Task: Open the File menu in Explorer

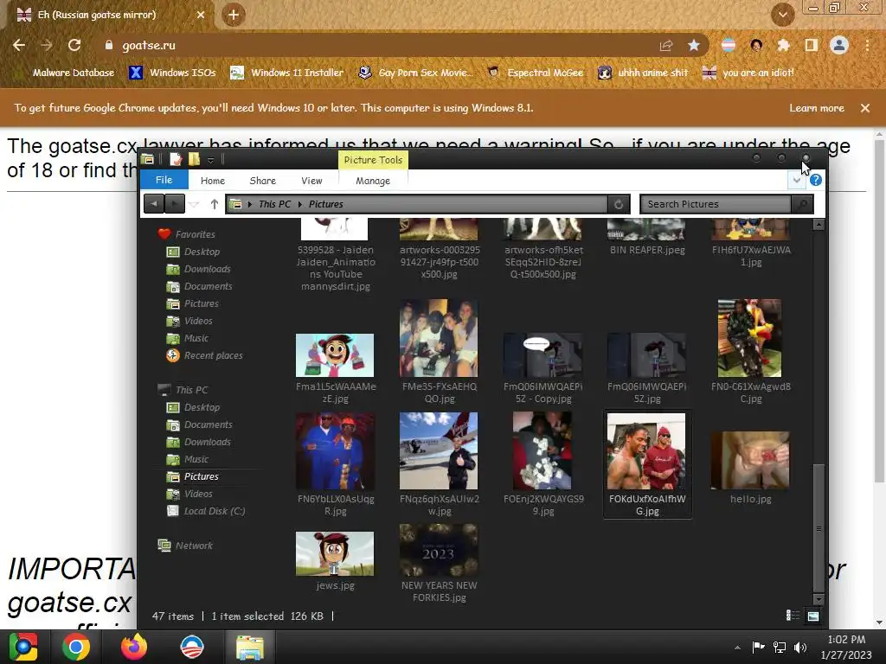Action: coord(164,180)
